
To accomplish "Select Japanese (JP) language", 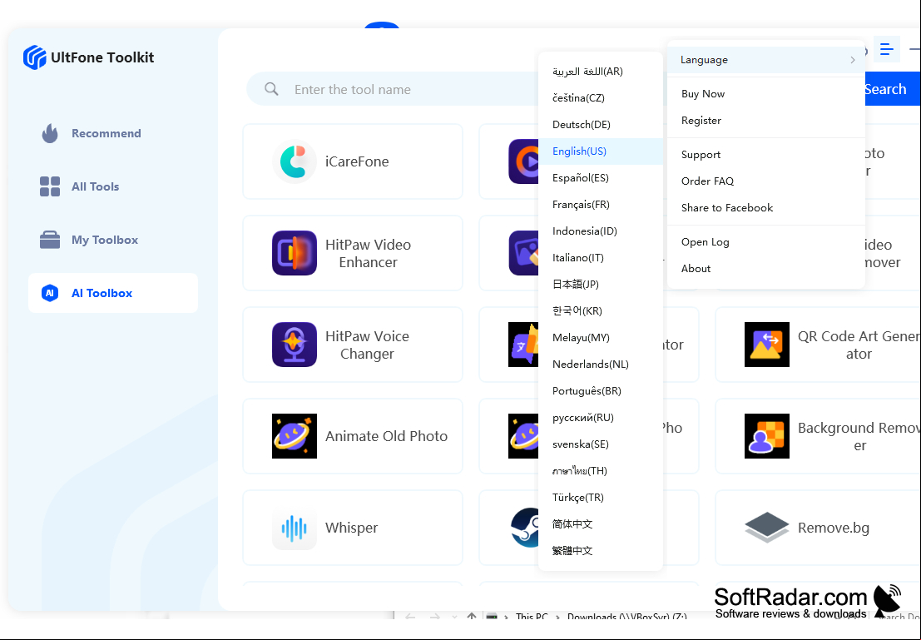I will tap(601, 285).
